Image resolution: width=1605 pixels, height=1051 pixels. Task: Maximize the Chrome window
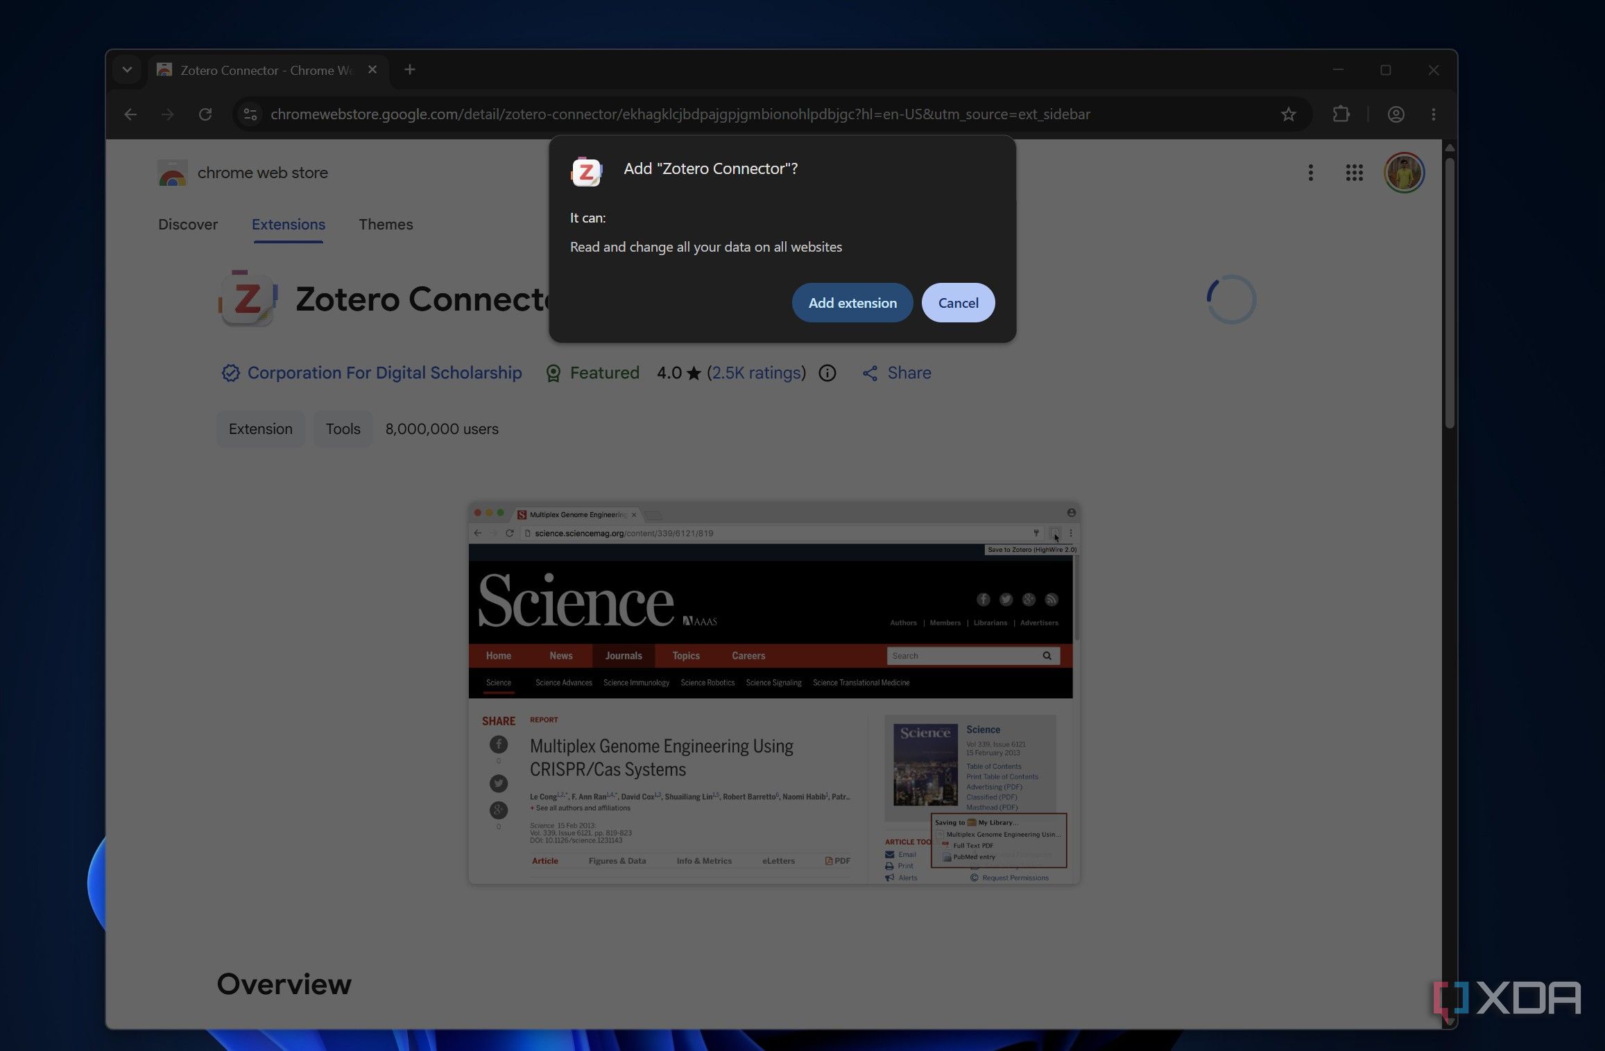pyautogui.click(x=1386, y=70)
